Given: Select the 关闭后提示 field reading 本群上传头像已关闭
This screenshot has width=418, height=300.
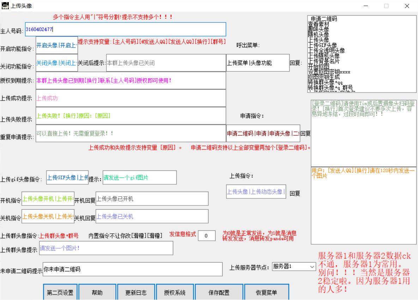Looking at the screenshot, I should point(166,63).
